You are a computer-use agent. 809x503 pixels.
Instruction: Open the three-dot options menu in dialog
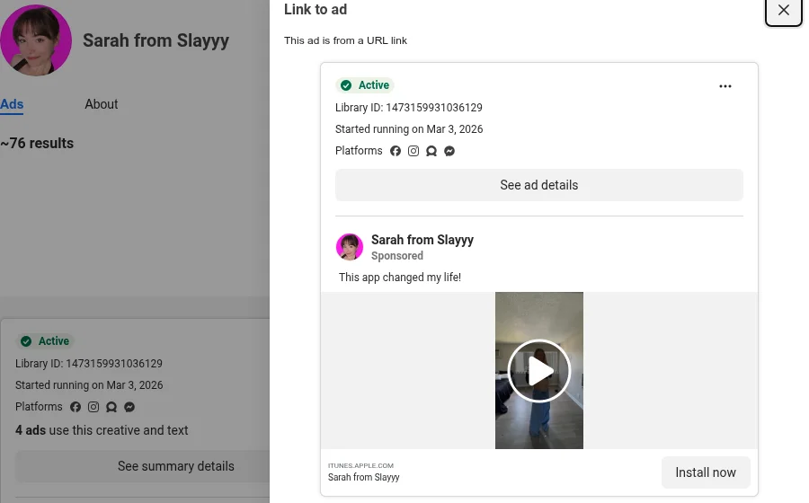pos(725,86)
